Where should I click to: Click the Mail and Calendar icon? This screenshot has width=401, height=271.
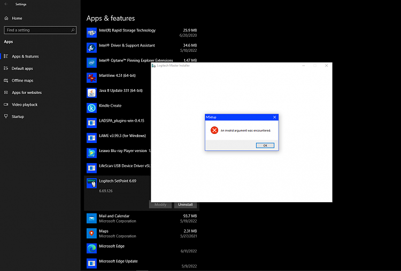91,218
